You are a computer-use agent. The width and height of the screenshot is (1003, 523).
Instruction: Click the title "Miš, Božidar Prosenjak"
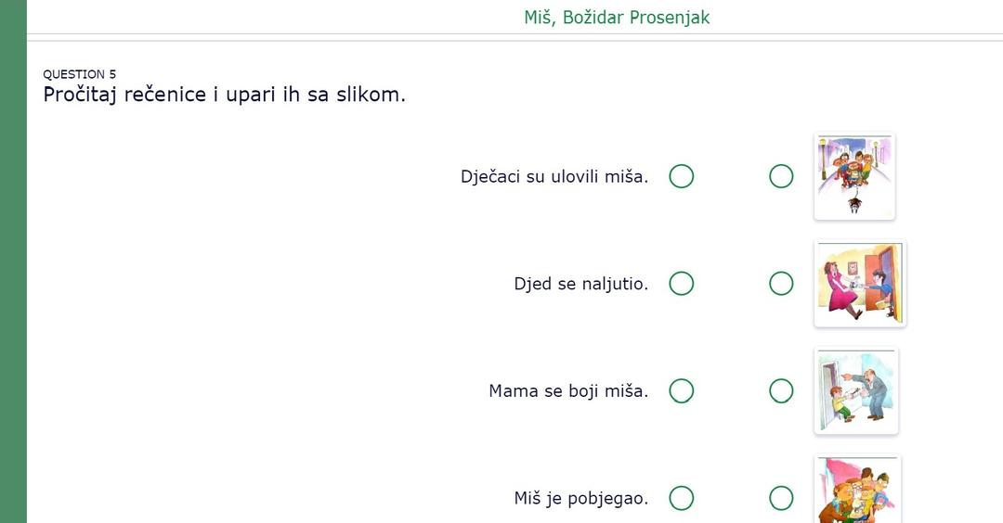(x=617, y=18)
